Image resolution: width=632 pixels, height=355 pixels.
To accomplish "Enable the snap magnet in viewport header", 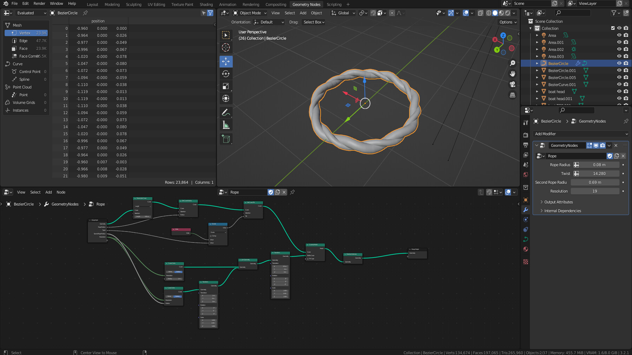I will coord(373,13).
